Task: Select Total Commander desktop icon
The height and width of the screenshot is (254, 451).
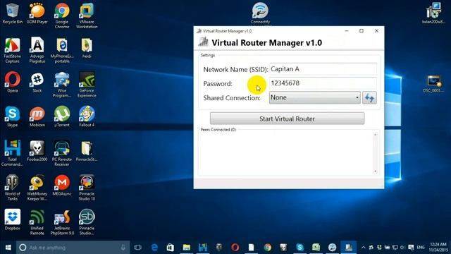Action: click(x=13, y=153)
